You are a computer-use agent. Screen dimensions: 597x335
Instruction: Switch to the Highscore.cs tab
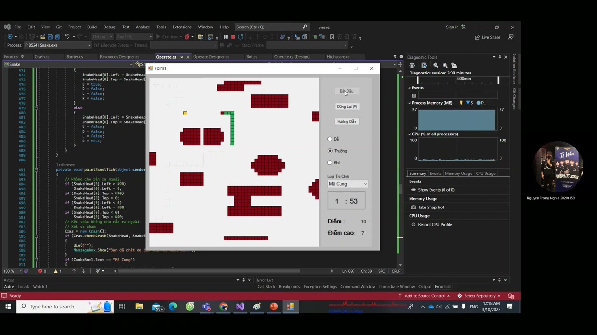point(338,57)
